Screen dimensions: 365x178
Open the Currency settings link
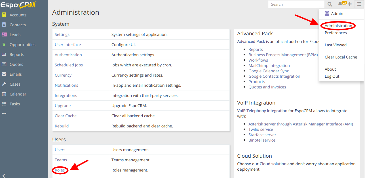63,75
